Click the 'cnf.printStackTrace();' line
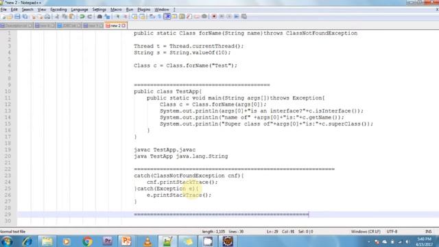Screen dimensions: 439x247 point(182,182)
